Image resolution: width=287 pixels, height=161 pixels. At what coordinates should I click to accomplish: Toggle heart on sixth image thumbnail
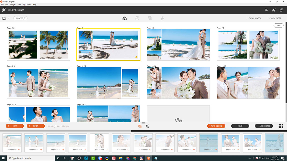[129, 150]
